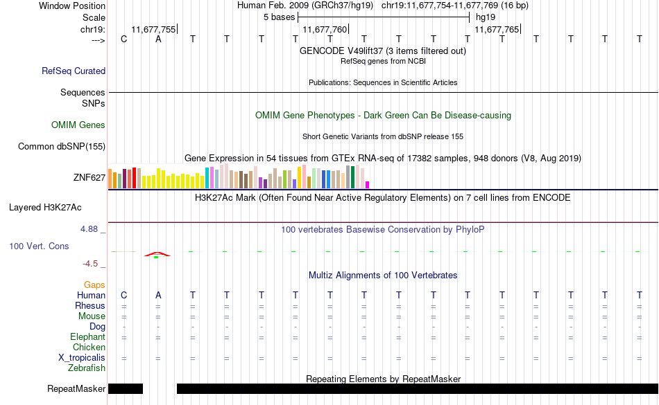Select the Mouse species label
The height and width of the screenshot is (405, 659).
[92, 316]
